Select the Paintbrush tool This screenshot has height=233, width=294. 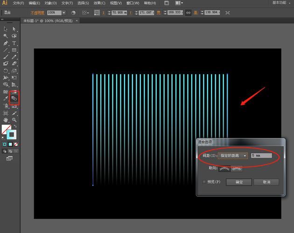6,57
